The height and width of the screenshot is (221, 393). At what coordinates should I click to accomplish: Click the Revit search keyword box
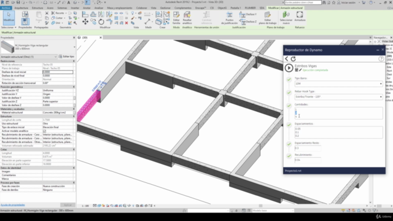click(x=303, y=2)
